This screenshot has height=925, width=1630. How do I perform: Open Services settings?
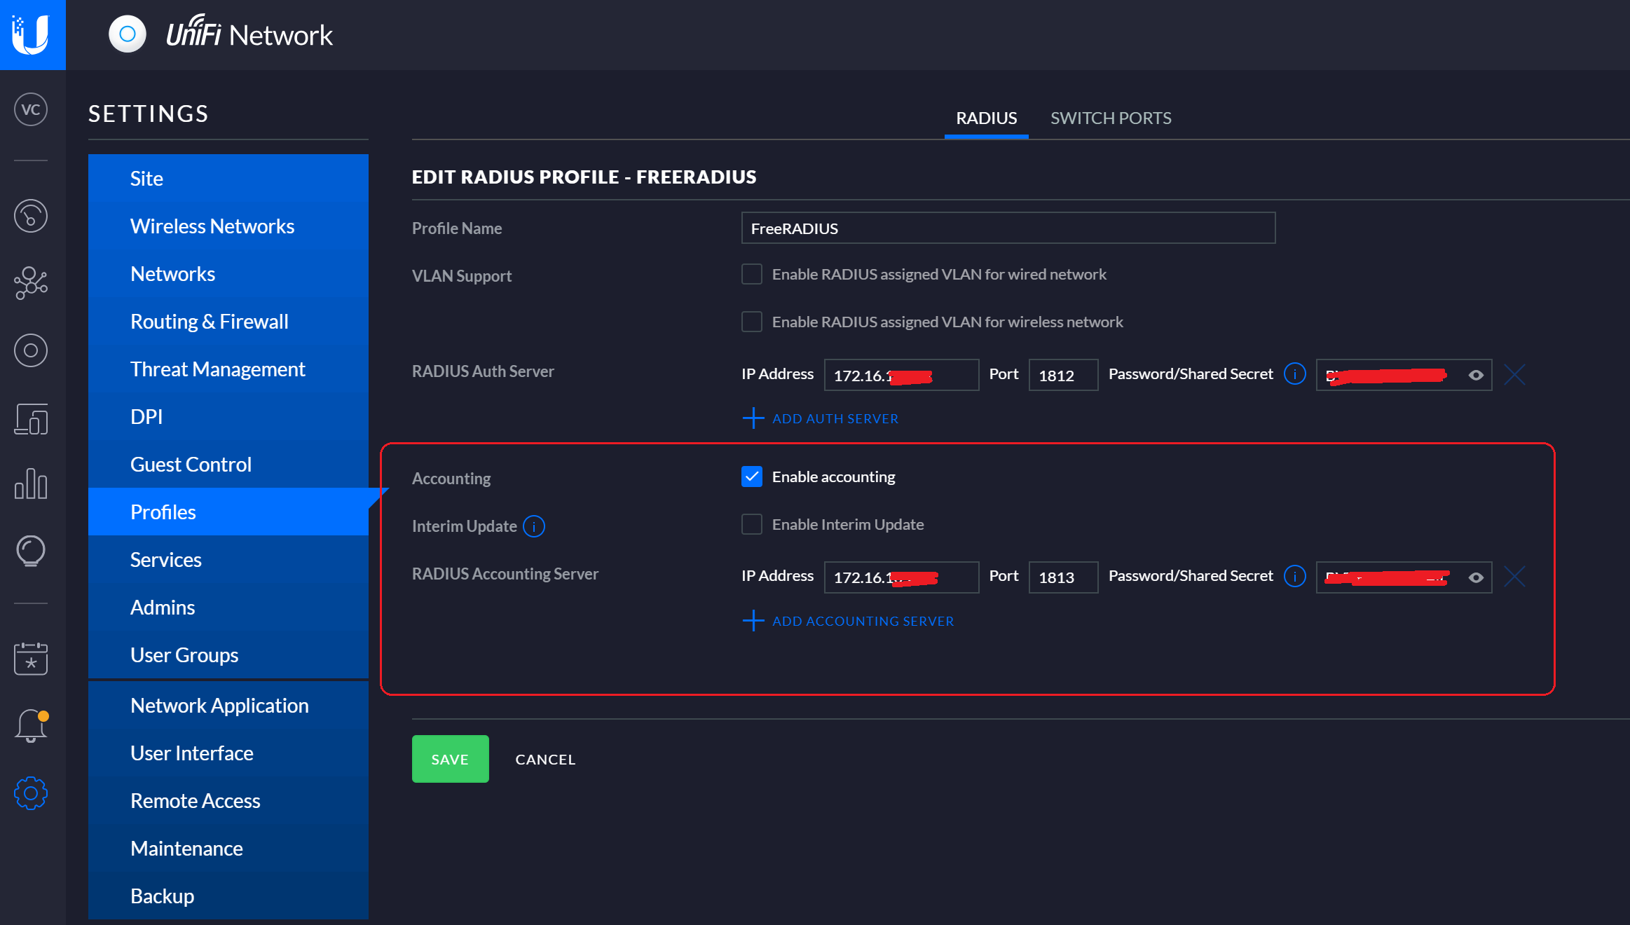pyautogui.click(x=228, y=559)
